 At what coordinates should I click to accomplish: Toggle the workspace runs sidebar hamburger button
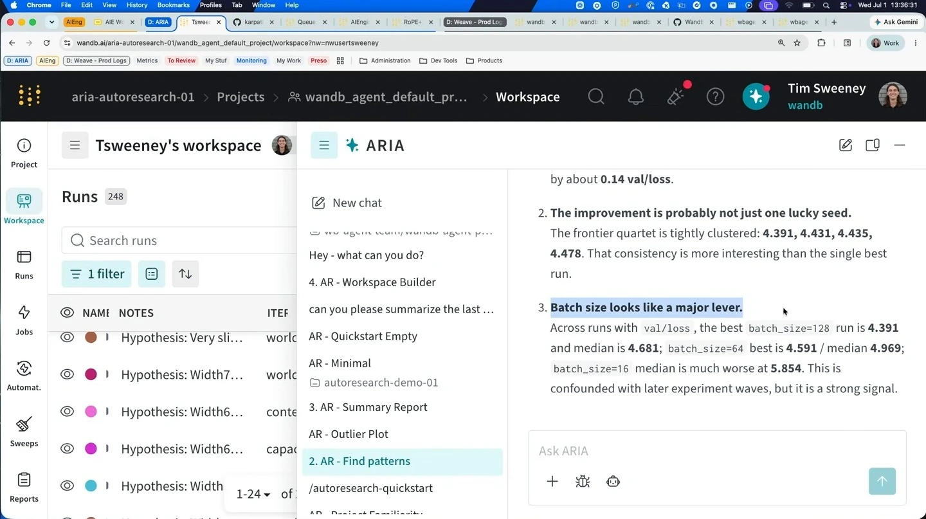(75, 145)
